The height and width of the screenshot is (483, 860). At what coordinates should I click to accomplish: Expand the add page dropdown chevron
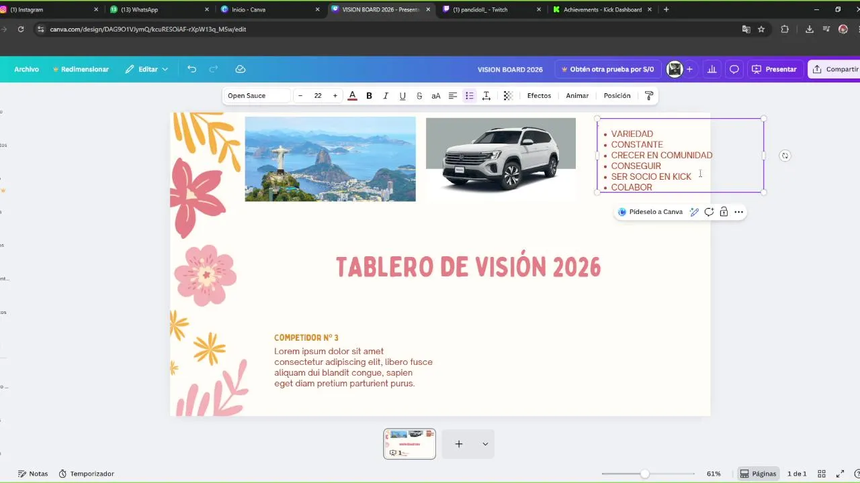point(485,444)
